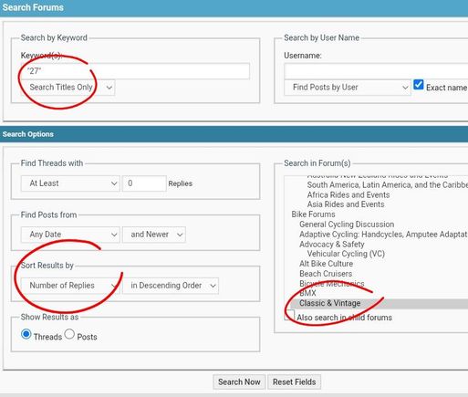Choose General Cycling Discussion forum
This screenshot has width=468, height=397.
click(x=347, y=225)
